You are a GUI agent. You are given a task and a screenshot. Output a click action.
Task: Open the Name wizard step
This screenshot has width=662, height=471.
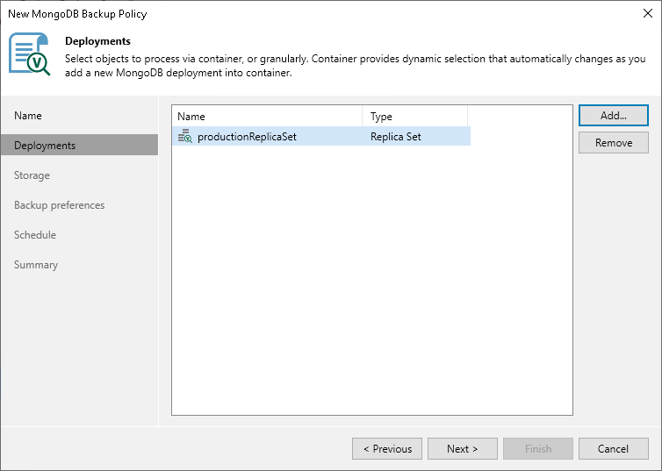tap(28, 116)
